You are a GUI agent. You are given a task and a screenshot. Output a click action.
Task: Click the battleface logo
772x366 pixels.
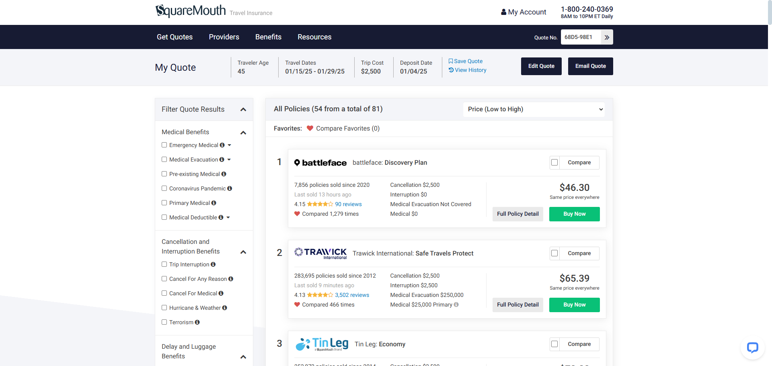click(x=320, y=163)
